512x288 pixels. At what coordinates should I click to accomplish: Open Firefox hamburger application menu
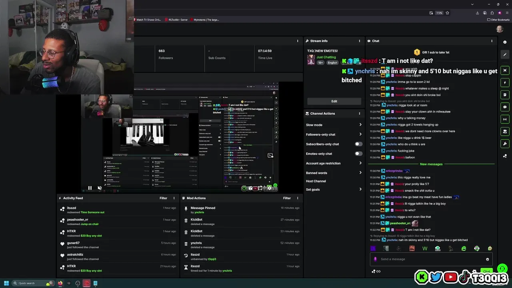pyautogui.click(x=507, y=13)
